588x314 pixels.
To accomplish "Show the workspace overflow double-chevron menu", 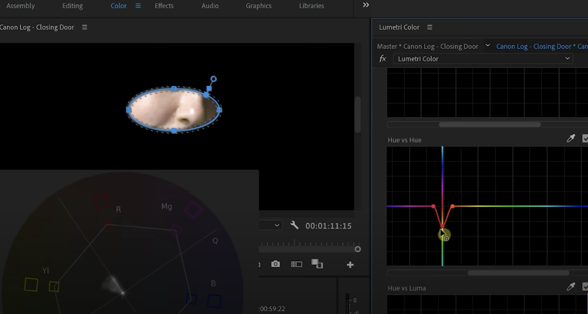I will (366, 5).
